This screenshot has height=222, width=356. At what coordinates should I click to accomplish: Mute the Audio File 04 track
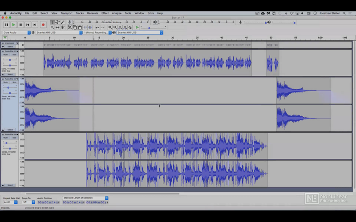click(5, 138)
